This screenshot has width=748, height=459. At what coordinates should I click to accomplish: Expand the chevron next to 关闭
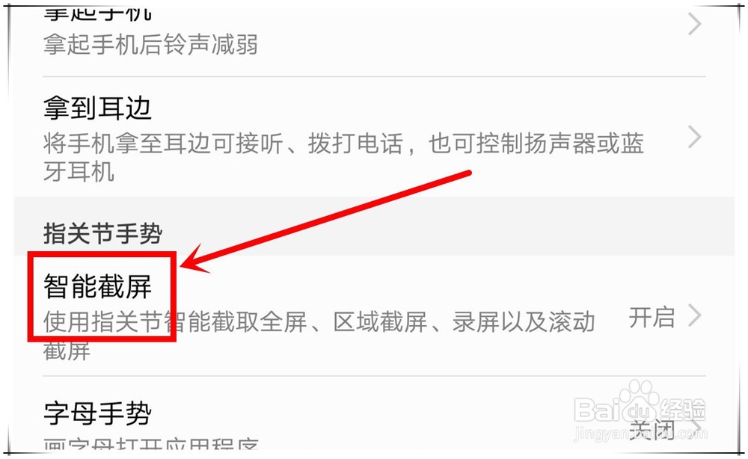(x=696, y=428)
